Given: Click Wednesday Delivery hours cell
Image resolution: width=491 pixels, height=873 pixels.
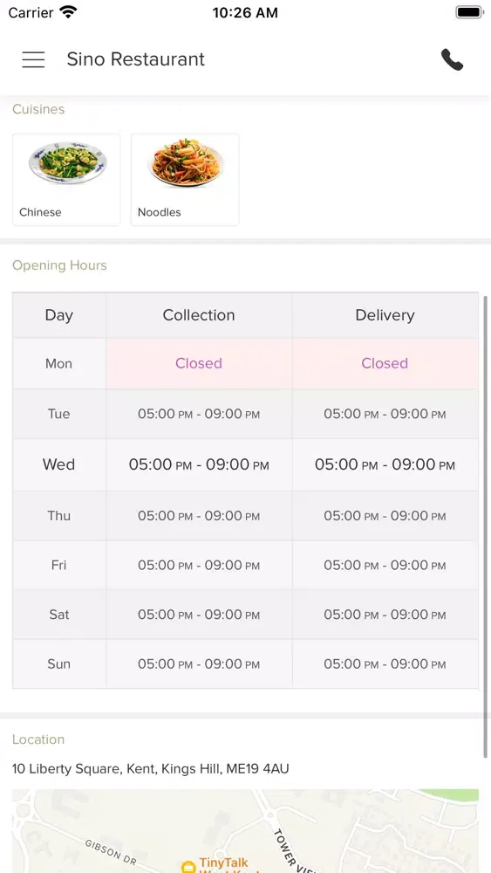Looking at the screenshot, I should 385,464.
